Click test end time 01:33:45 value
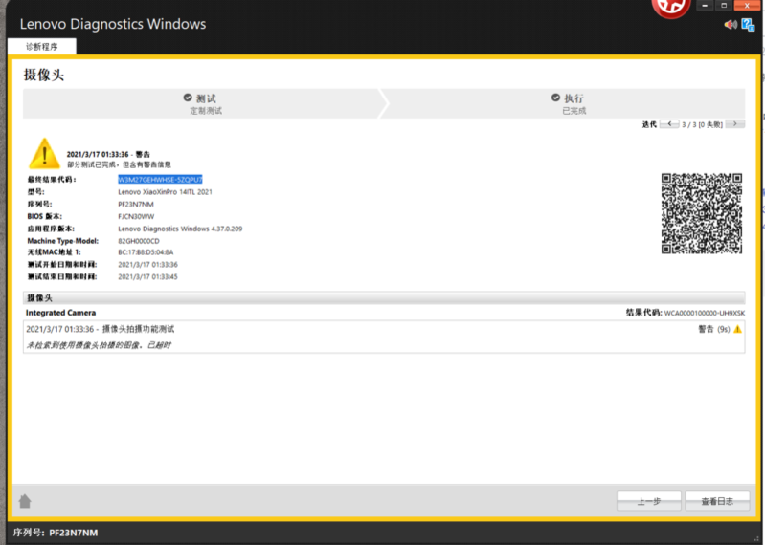 click(147, 276)
